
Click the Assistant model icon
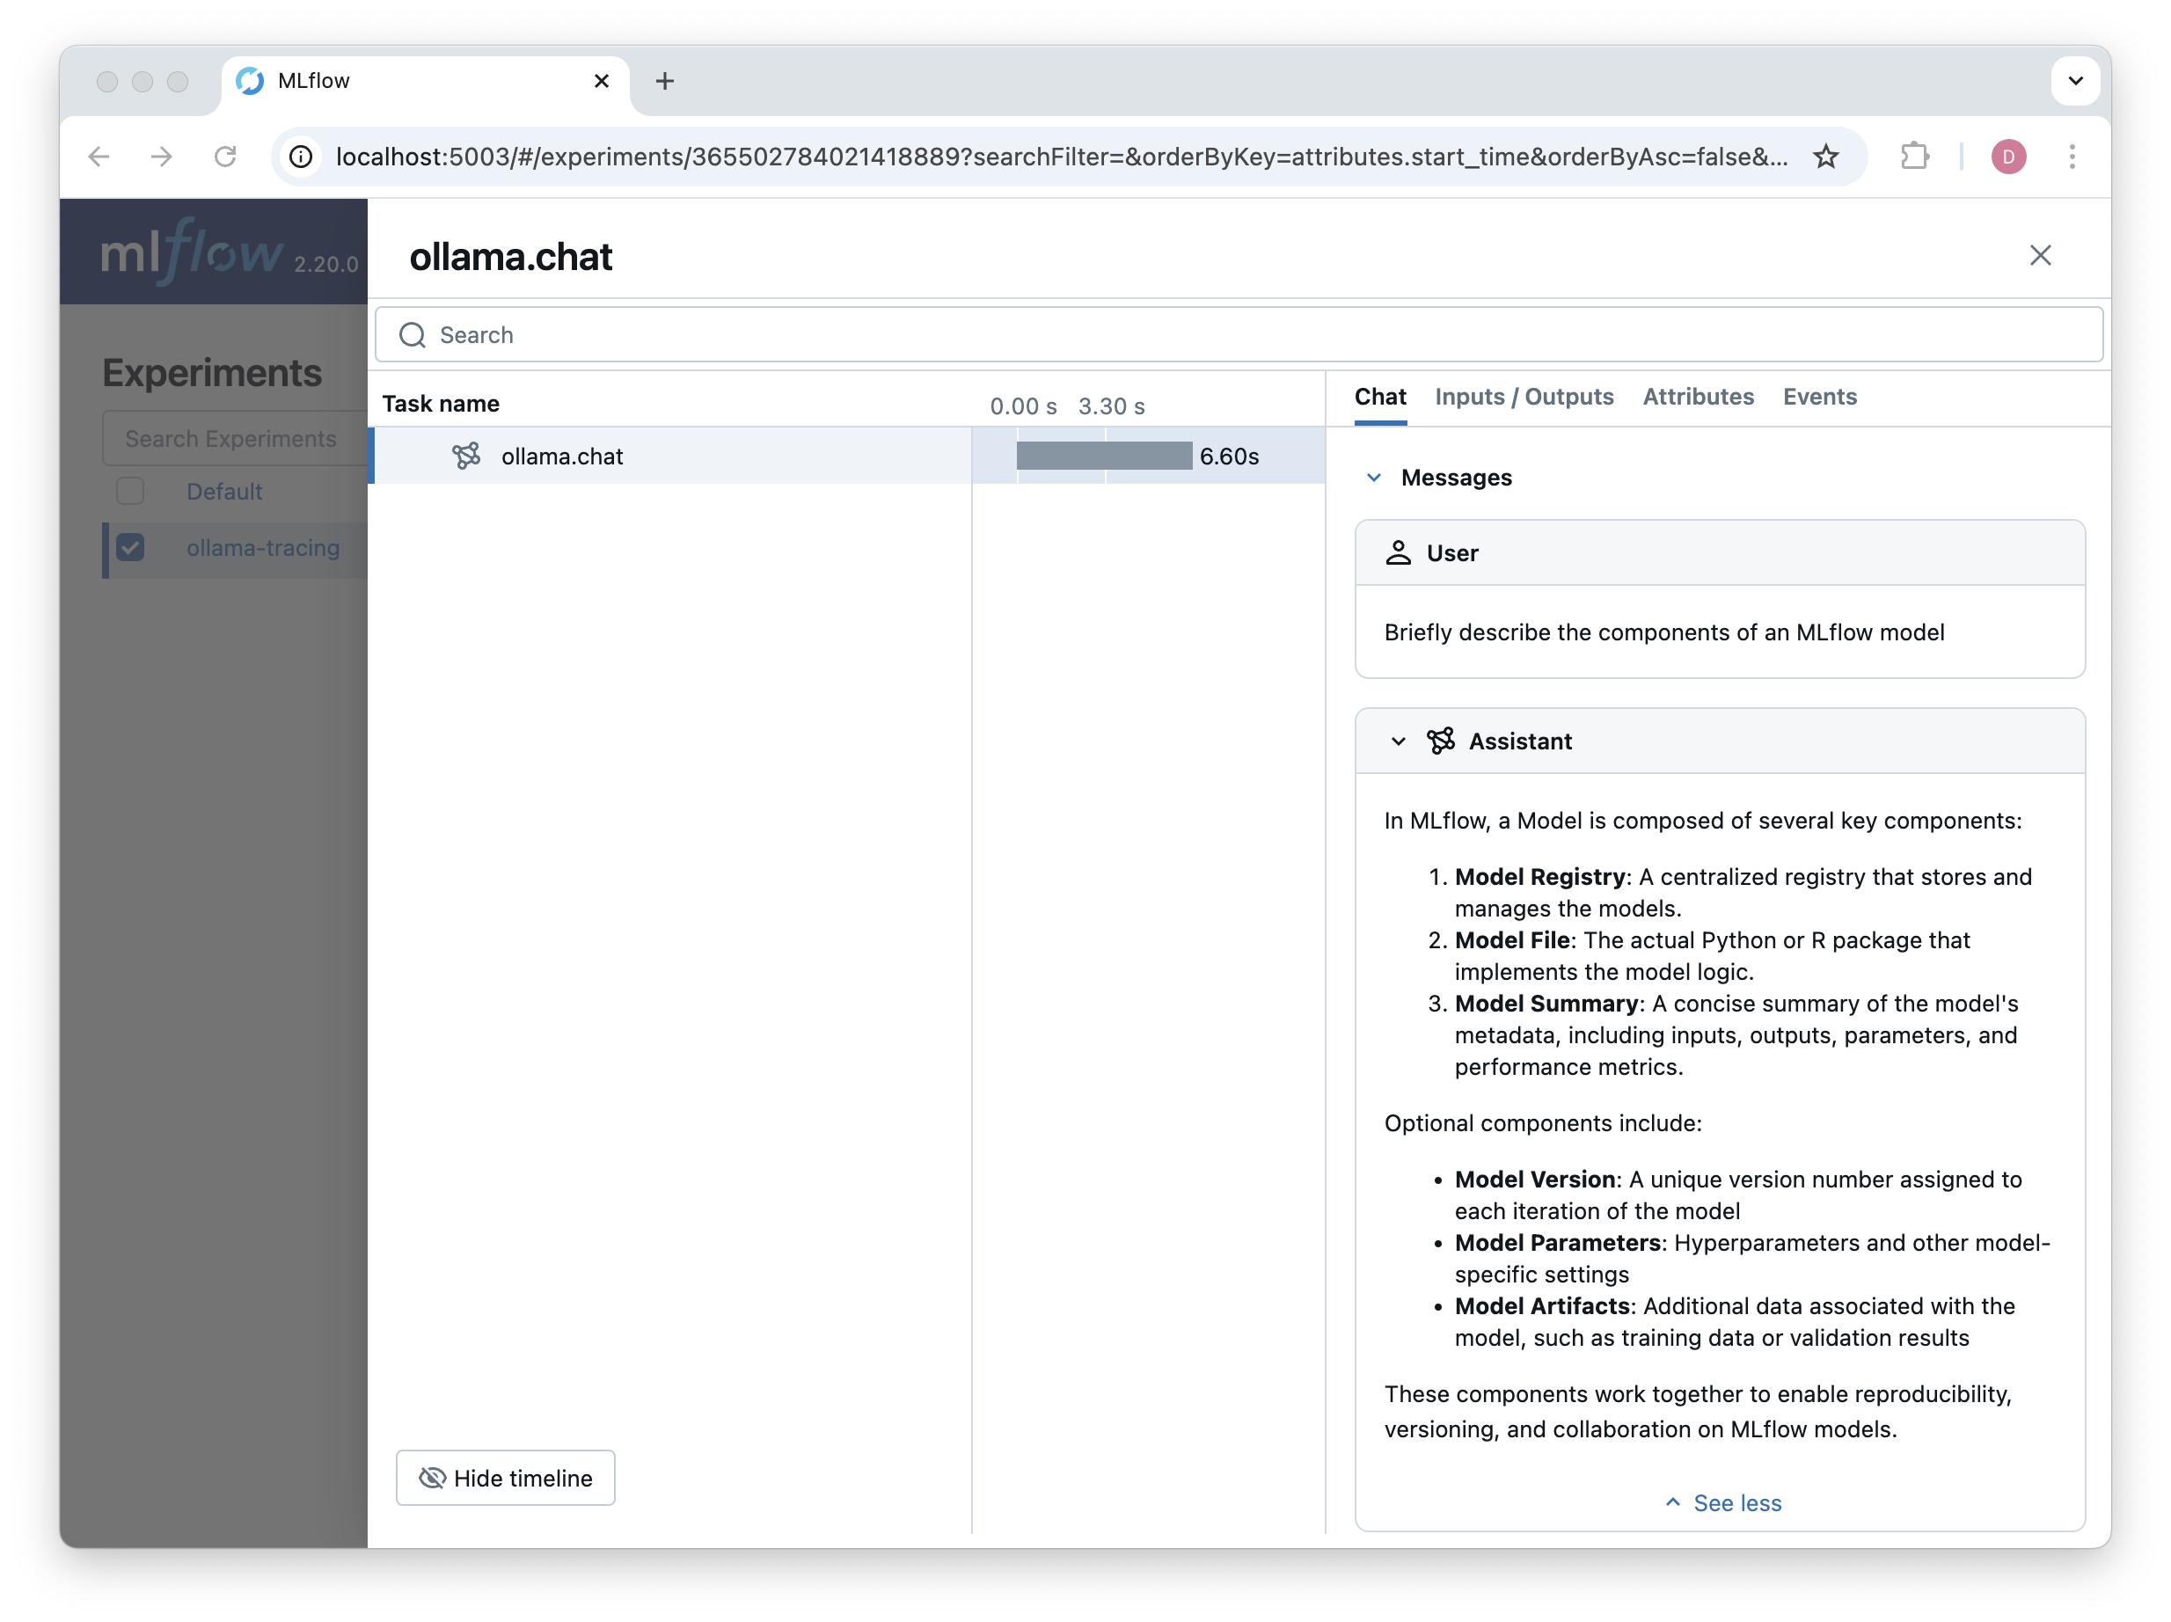pos(1440,741)
